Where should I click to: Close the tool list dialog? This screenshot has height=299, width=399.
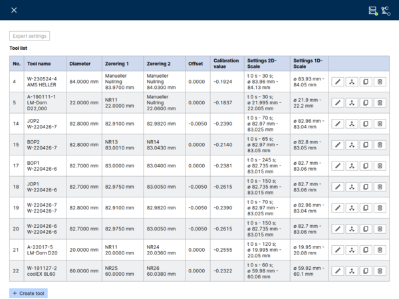pos(14,10)
